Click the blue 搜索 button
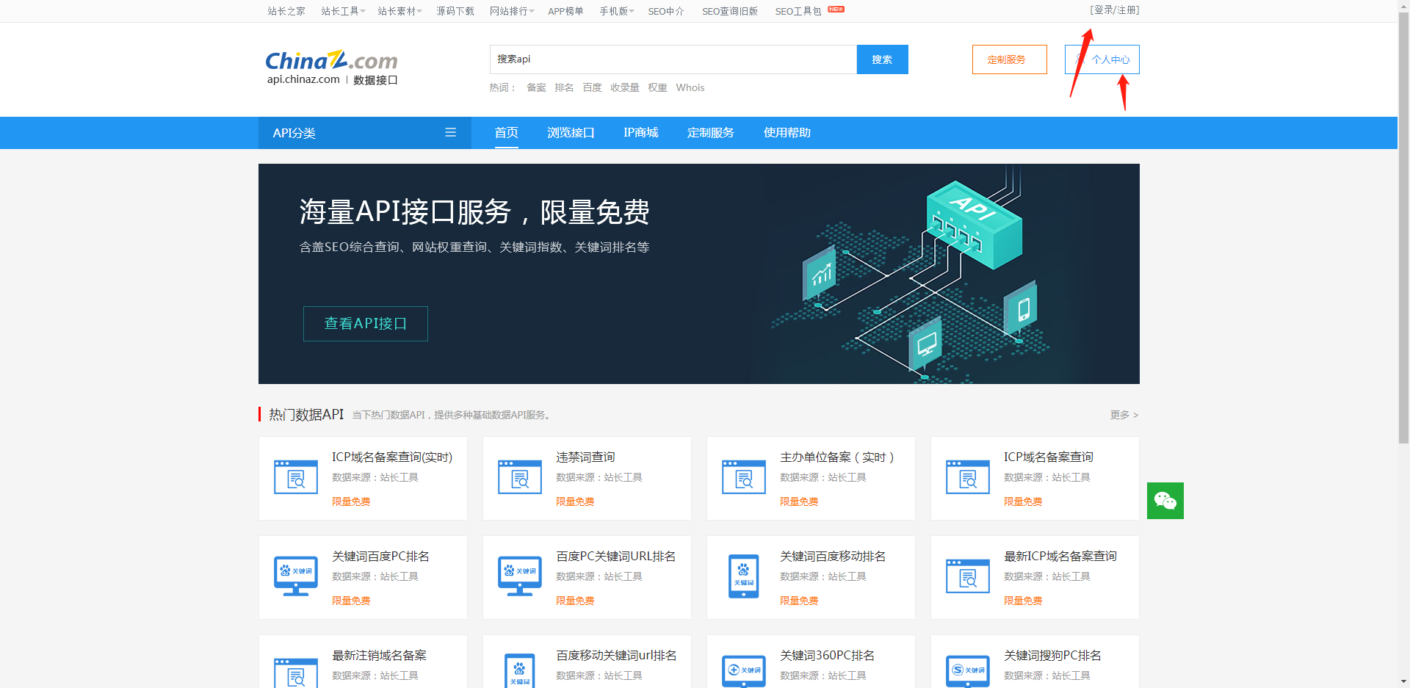Screen dimensions: 1410x688 [x=883, y=59]
